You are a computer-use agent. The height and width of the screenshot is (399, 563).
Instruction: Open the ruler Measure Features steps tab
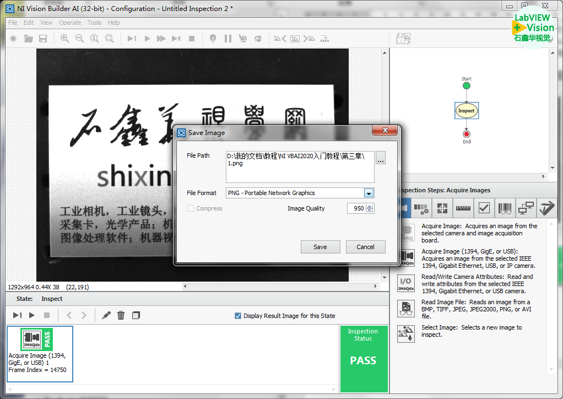[x=463, y=208]
